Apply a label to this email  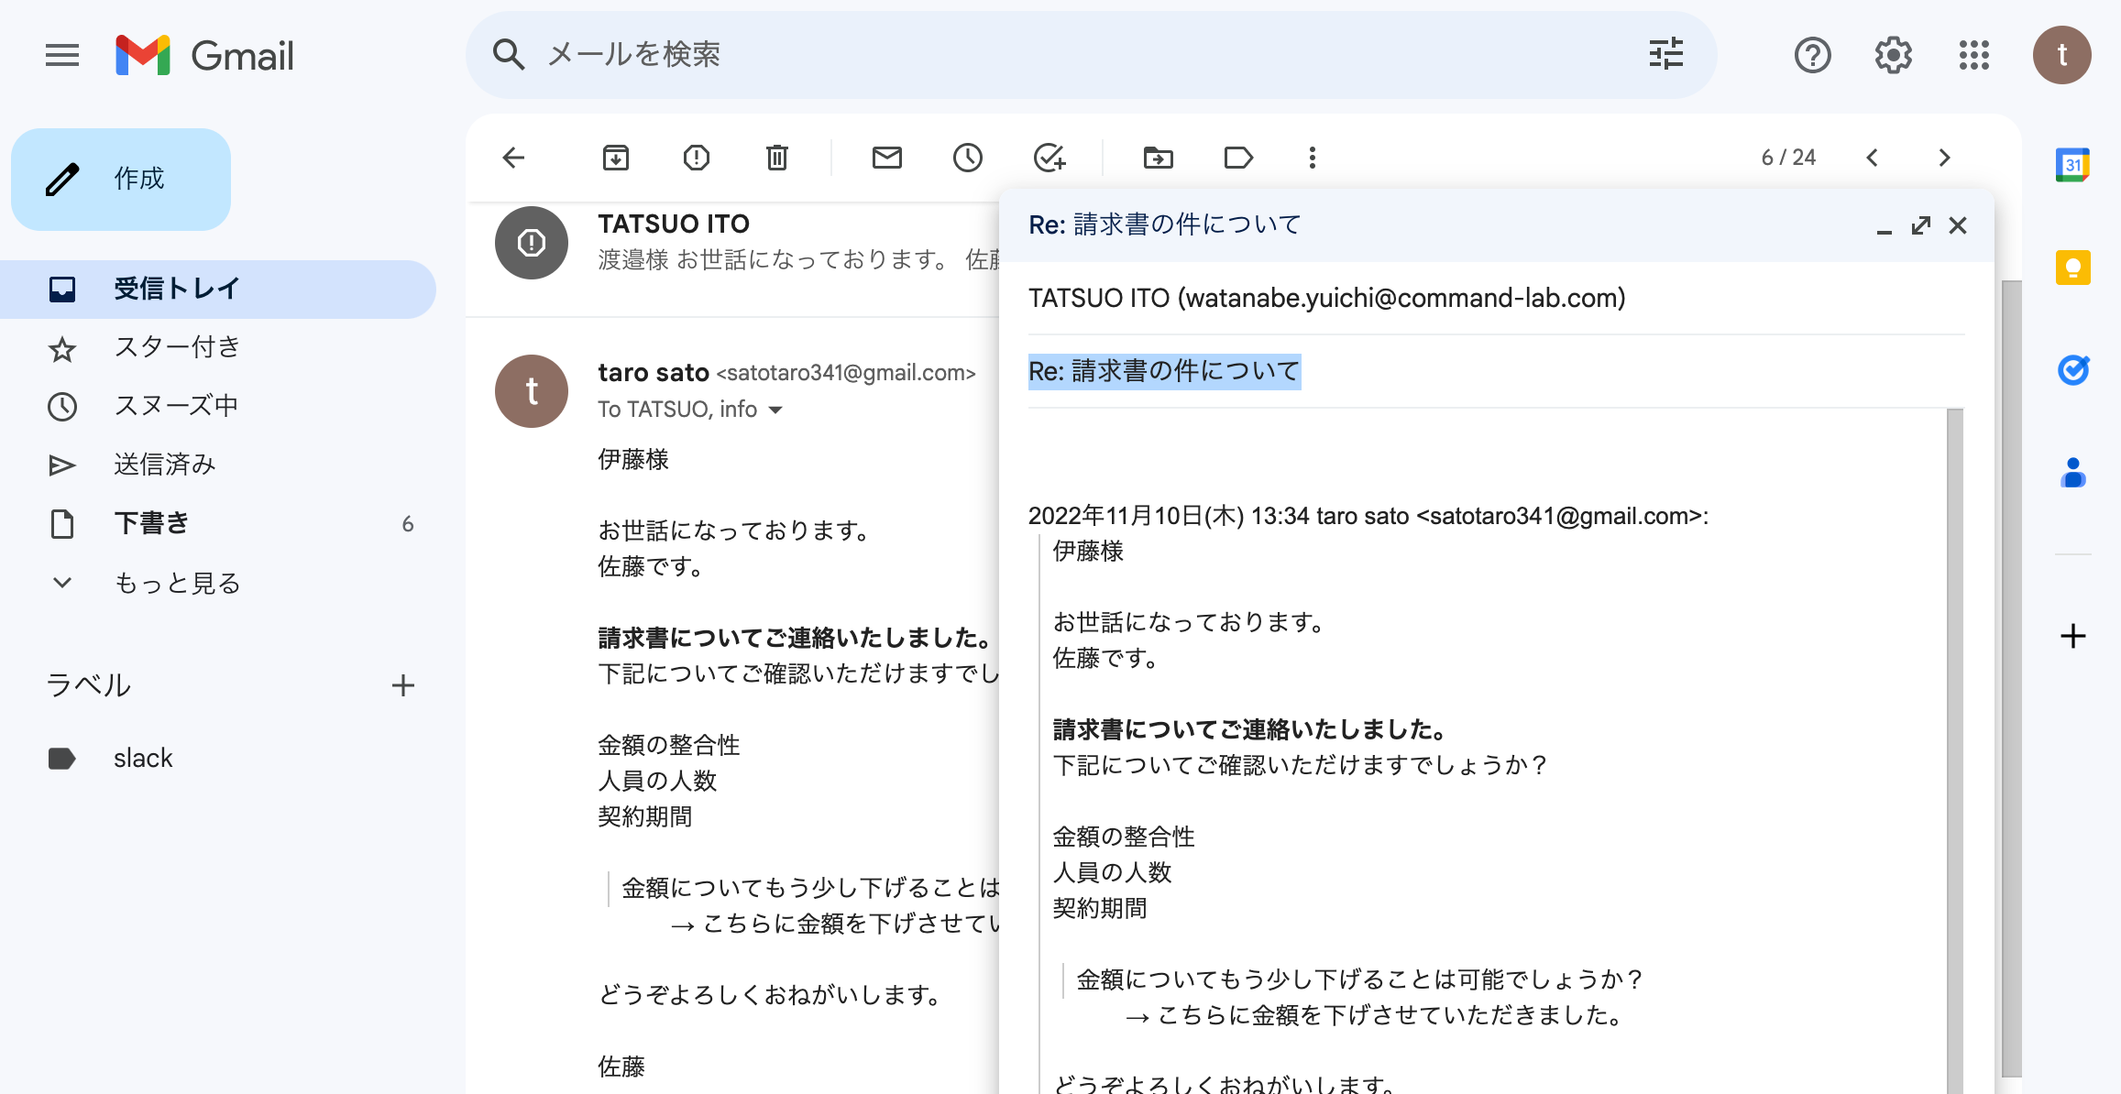(x=1238, y=158)
